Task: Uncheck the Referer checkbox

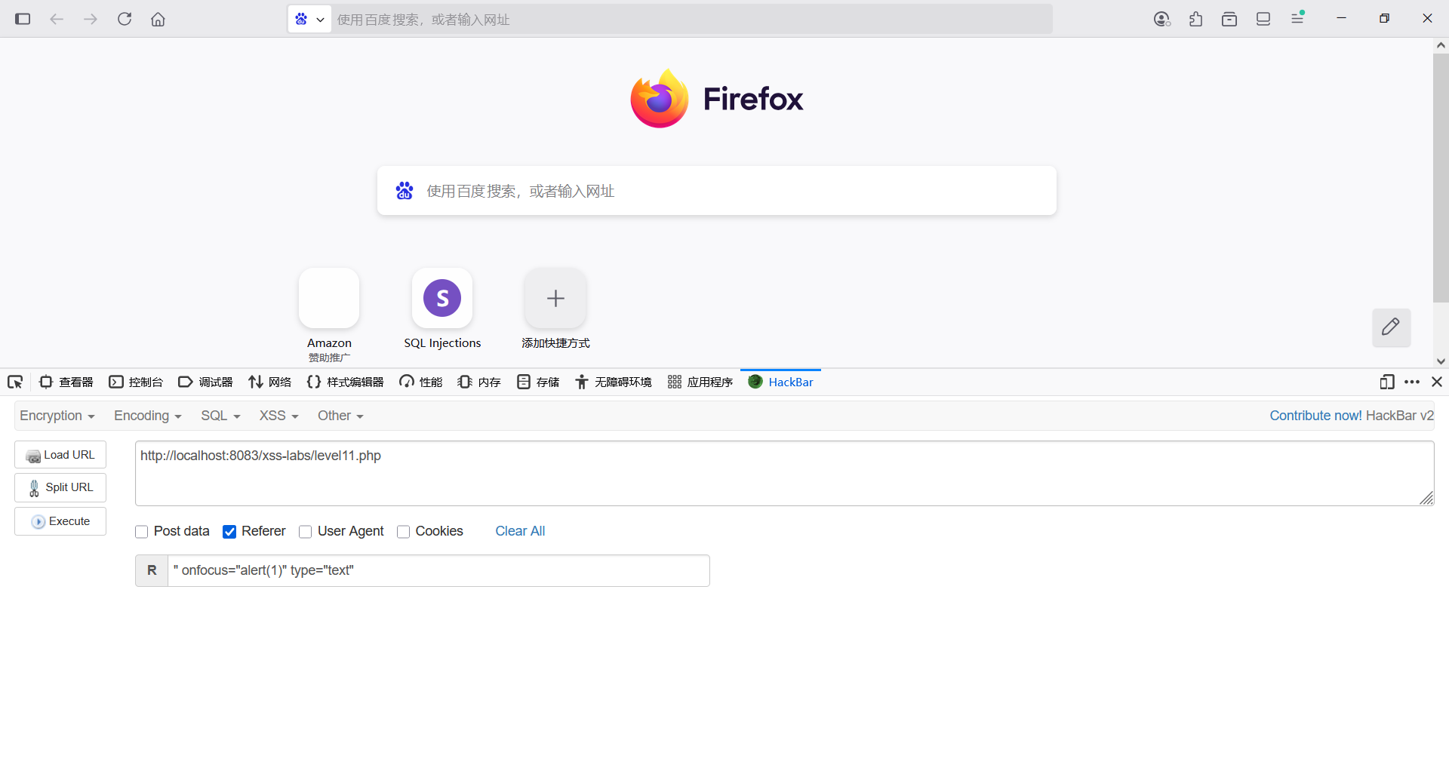Action: tap(229, 532)
